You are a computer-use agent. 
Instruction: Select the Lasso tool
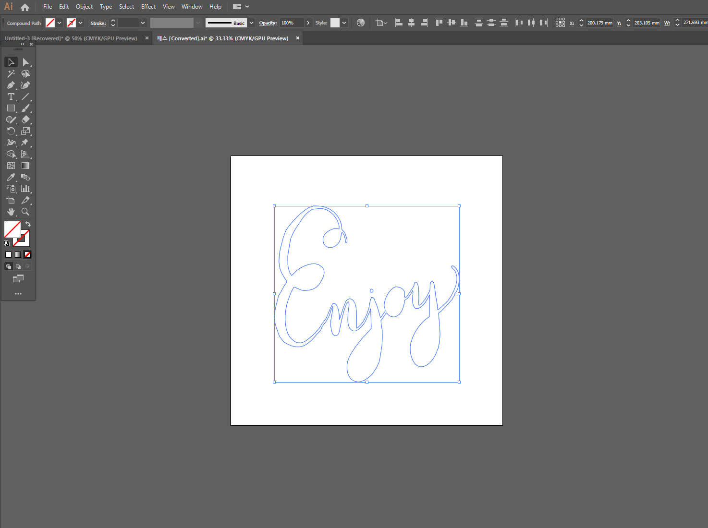coord(25,73)
